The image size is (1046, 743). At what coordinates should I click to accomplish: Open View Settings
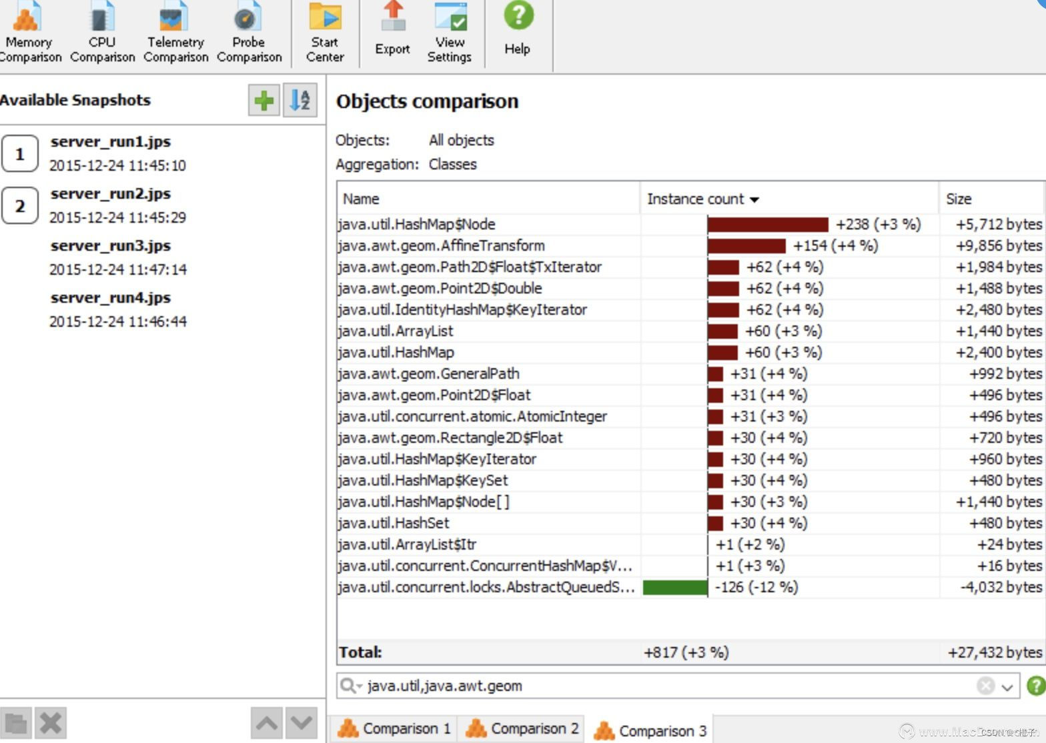[x=450, y=33]
